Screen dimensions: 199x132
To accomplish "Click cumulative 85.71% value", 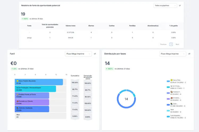I will click(75, 89).
